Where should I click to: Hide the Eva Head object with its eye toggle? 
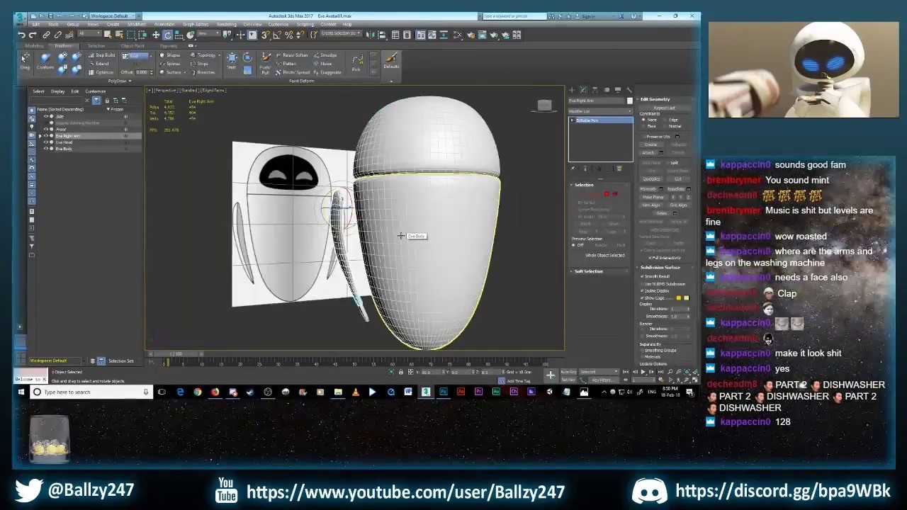pos(46,142)
